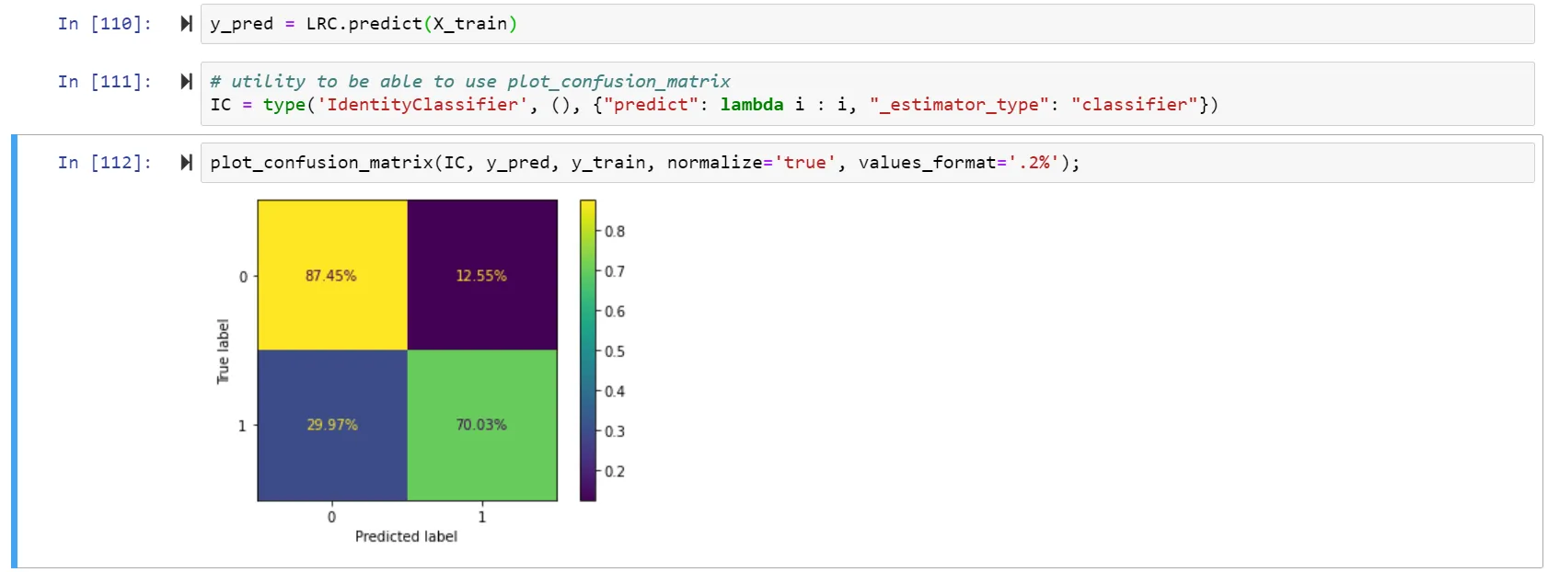1548x572 pixels.
Task: Click the 70.03% cell of the matrix
Action: click(482, 425)
